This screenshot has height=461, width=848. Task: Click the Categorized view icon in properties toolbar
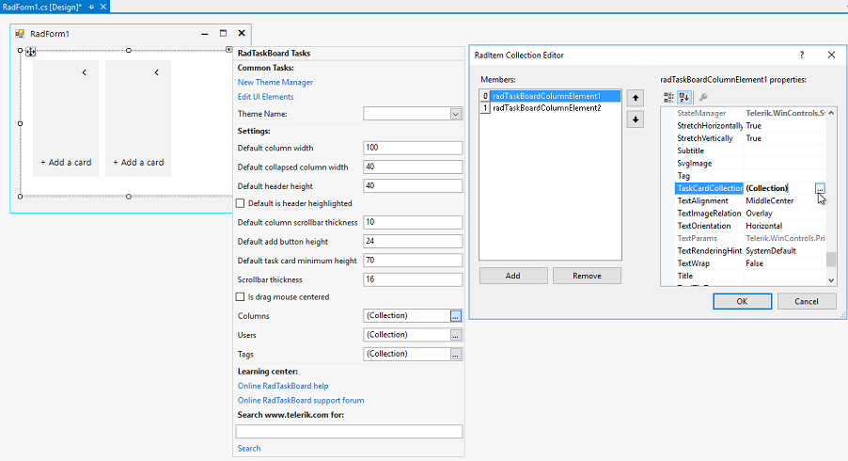[x=669, y=98]
